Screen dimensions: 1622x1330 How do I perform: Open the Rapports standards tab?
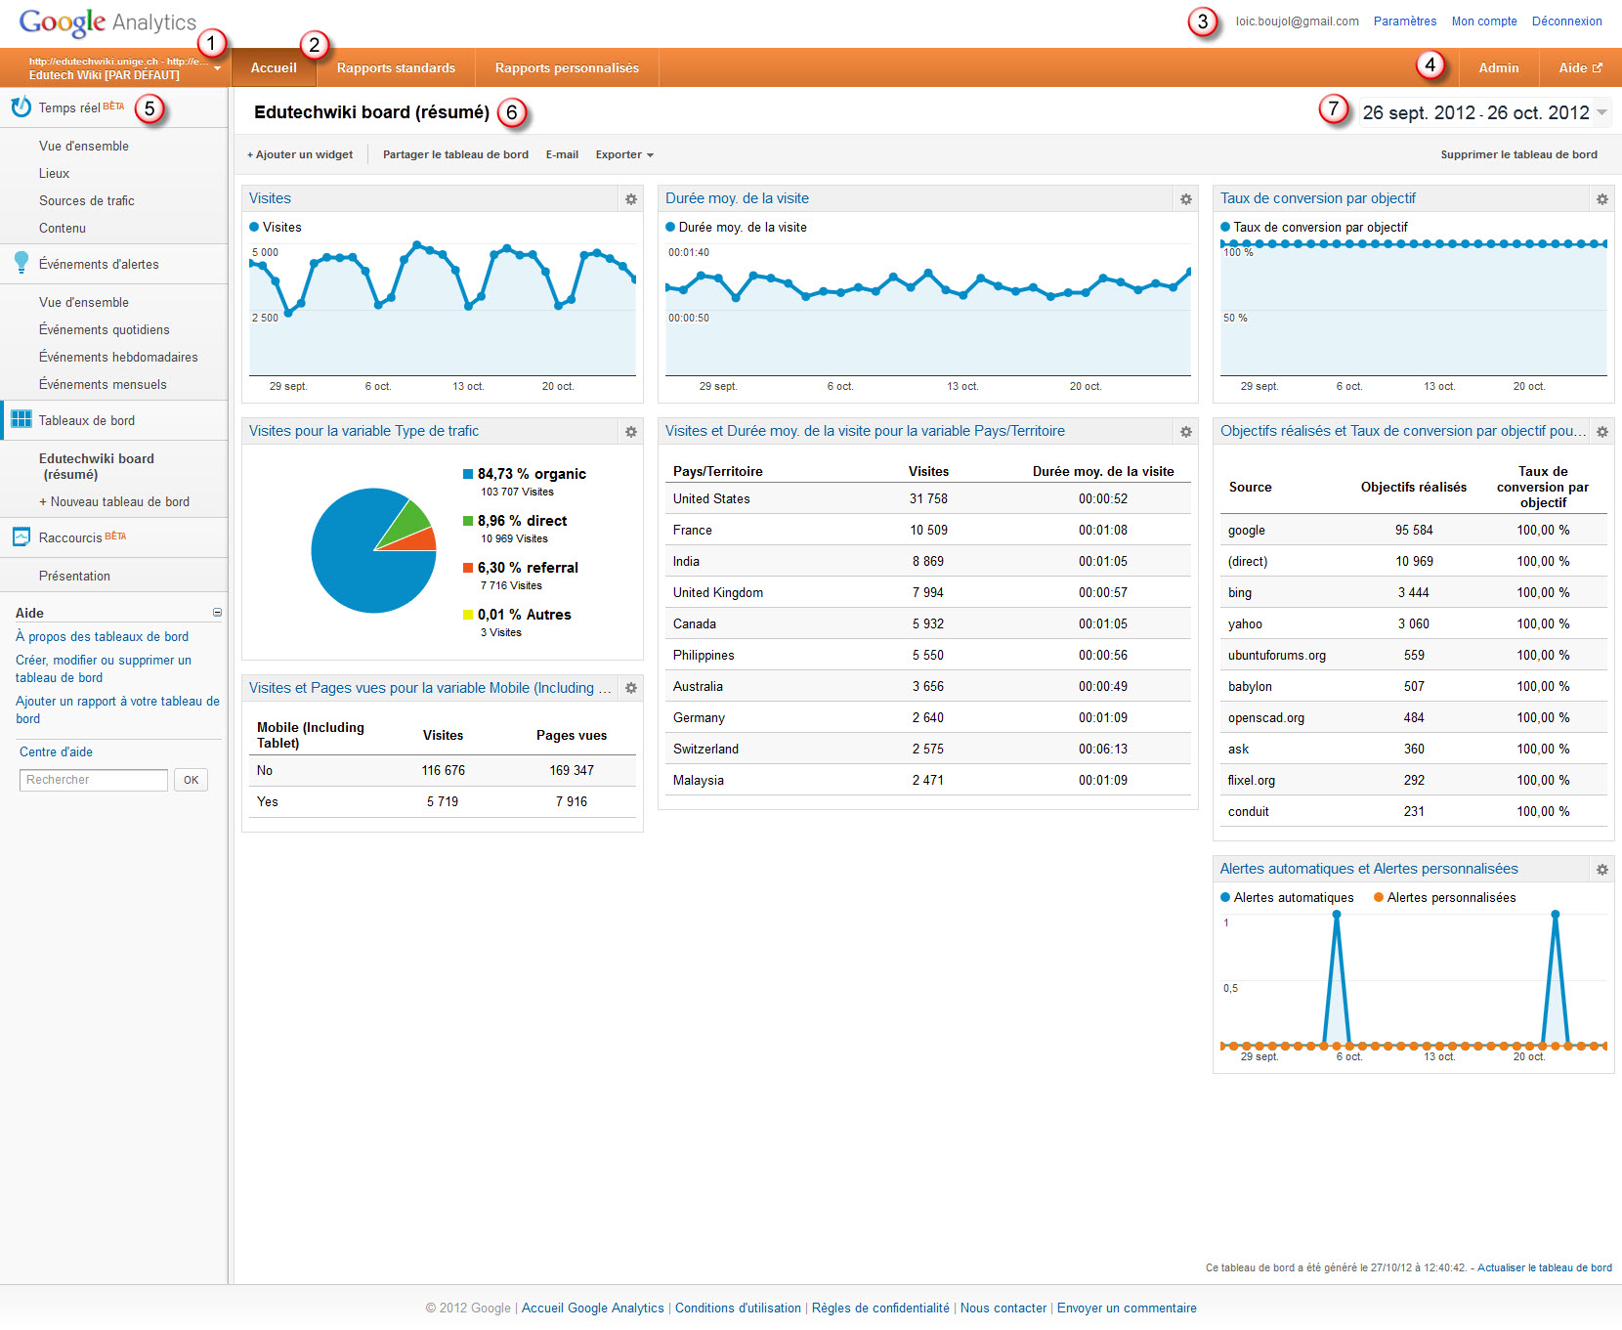[396, 67]
